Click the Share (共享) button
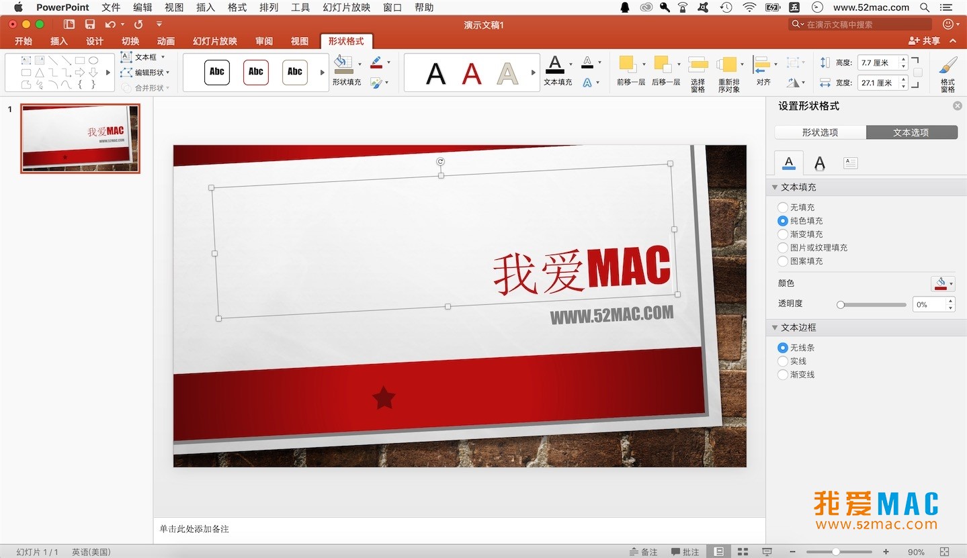 tap(925, 41)
